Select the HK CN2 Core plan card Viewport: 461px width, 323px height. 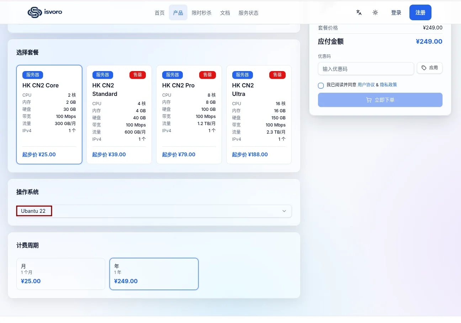coord(49,114)
